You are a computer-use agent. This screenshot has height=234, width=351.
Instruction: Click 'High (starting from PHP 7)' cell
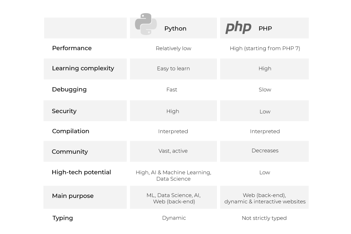265,48
